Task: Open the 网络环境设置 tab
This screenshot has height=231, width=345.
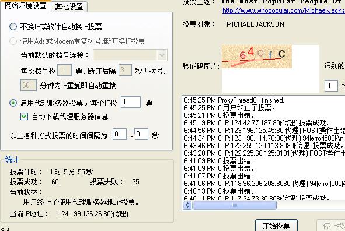Action: pyautogui.click(x=26, y=6)
